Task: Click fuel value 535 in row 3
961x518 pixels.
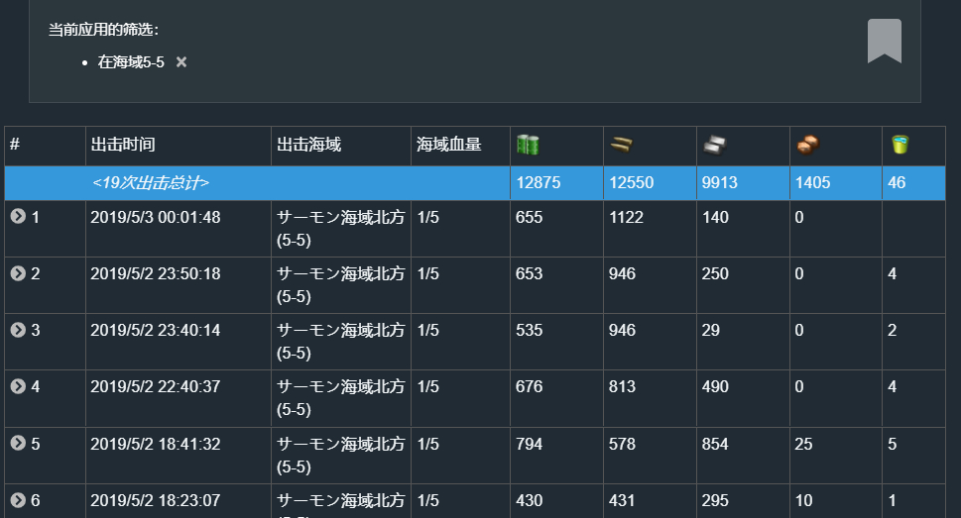Action: pyautogui.click(x=529, y=330)
